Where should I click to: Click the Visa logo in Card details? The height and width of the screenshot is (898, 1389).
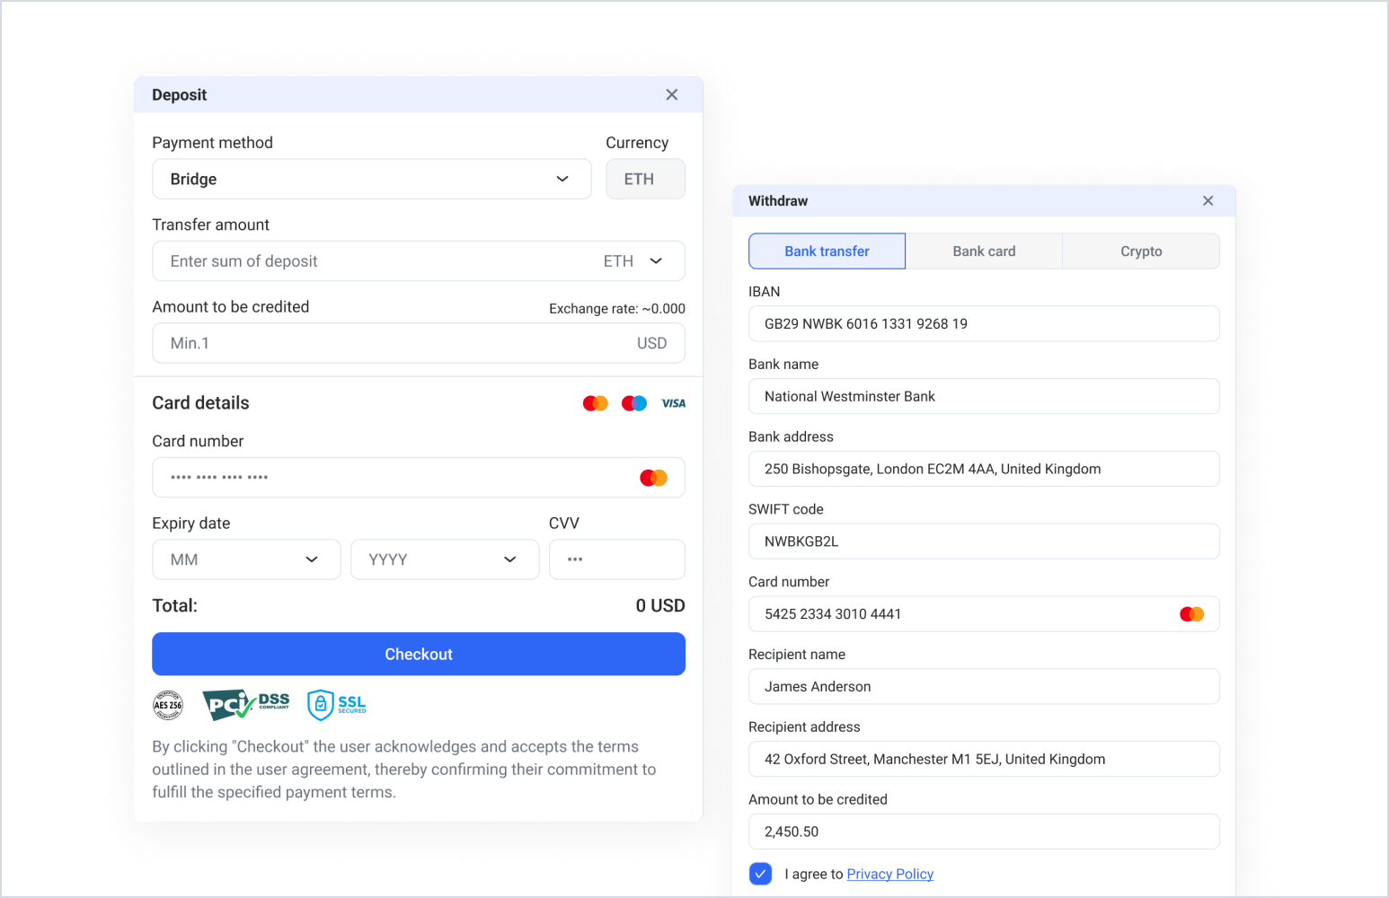[673, 403]
